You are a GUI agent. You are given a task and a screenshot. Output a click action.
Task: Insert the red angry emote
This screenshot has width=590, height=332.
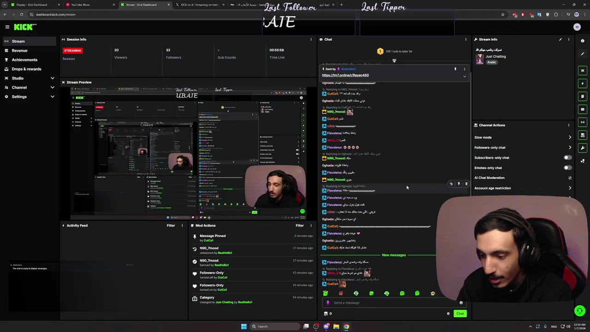tap(341, 293)
